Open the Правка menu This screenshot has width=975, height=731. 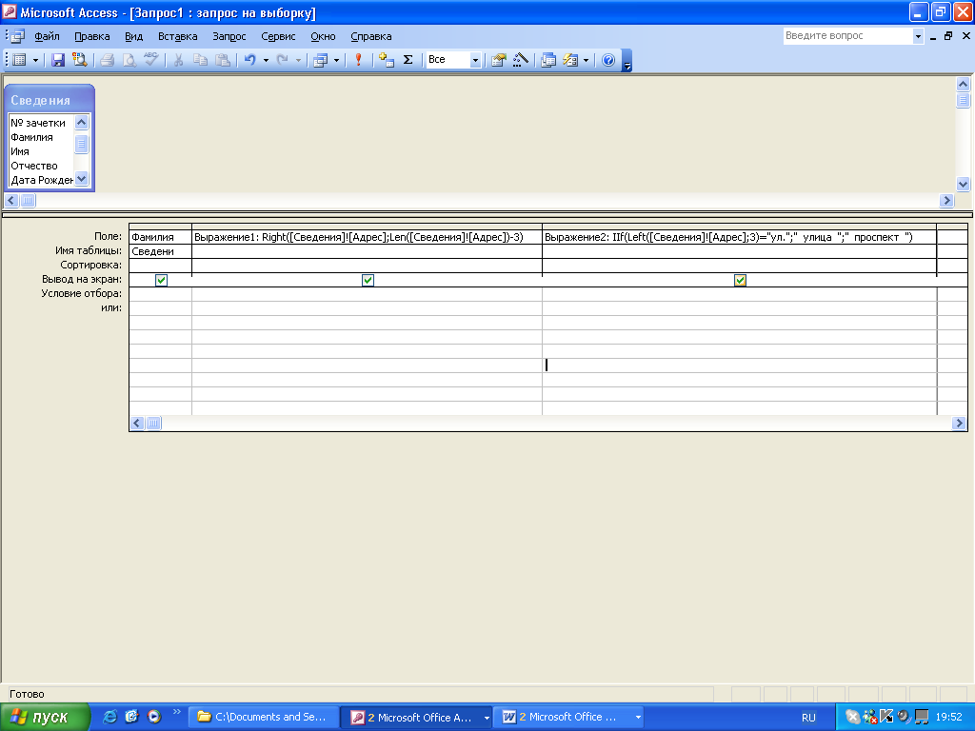pos(92,37)
